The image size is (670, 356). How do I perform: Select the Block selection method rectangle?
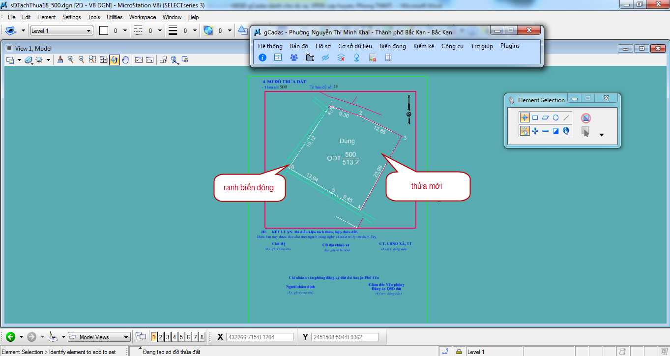(x=535, y=118)
